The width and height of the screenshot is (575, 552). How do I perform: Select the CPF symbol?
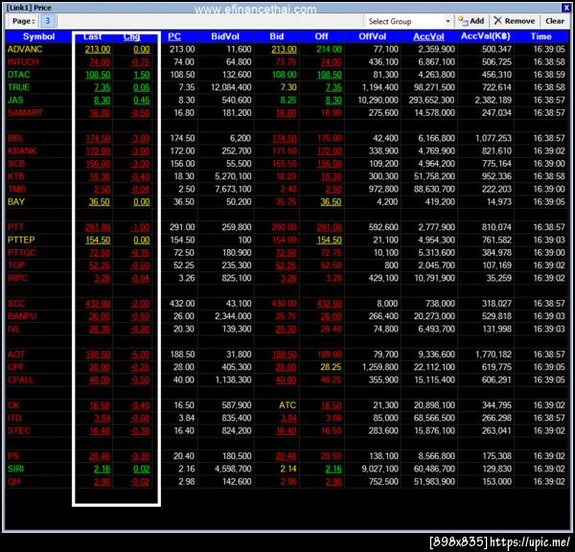tap(15, 367)
